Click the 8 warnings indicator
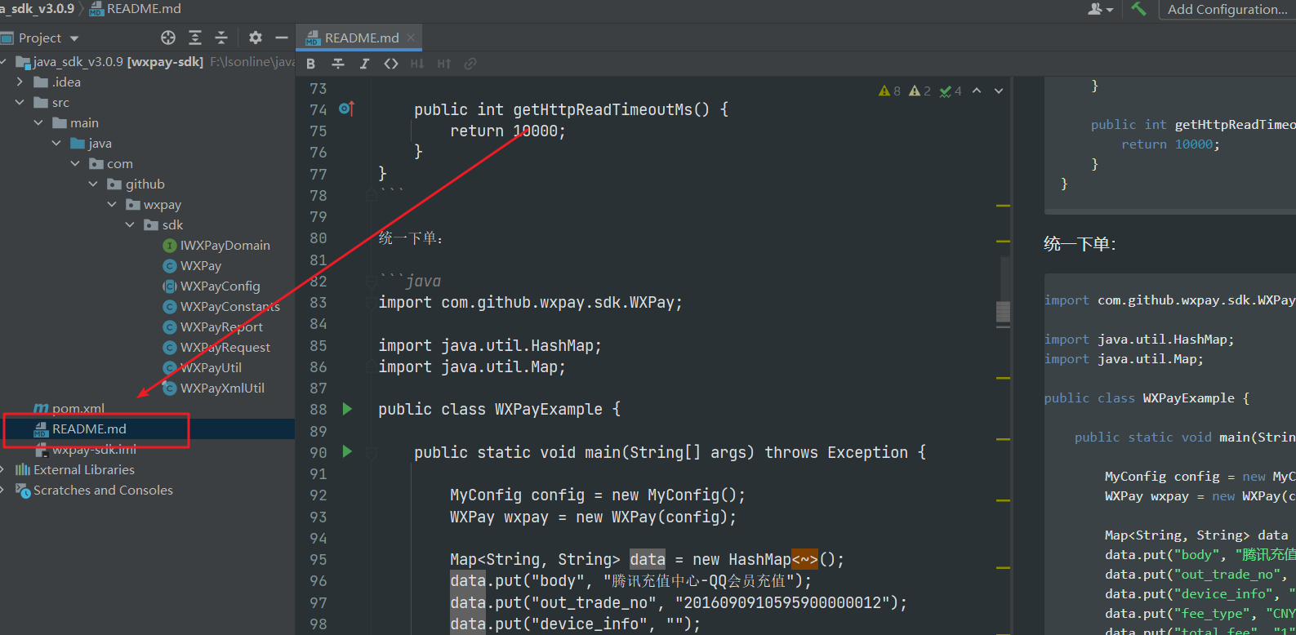 890,91
